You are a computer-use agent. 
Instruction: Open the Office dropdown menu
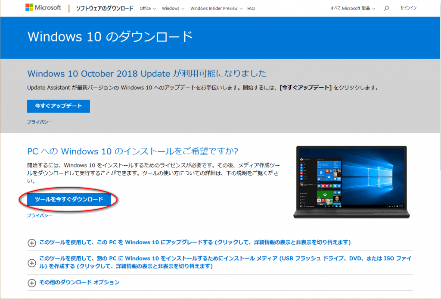(x=148, y=9)
